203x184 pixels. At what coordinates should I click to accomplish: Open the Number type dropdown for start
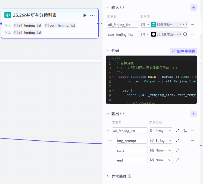pos(161,150)
